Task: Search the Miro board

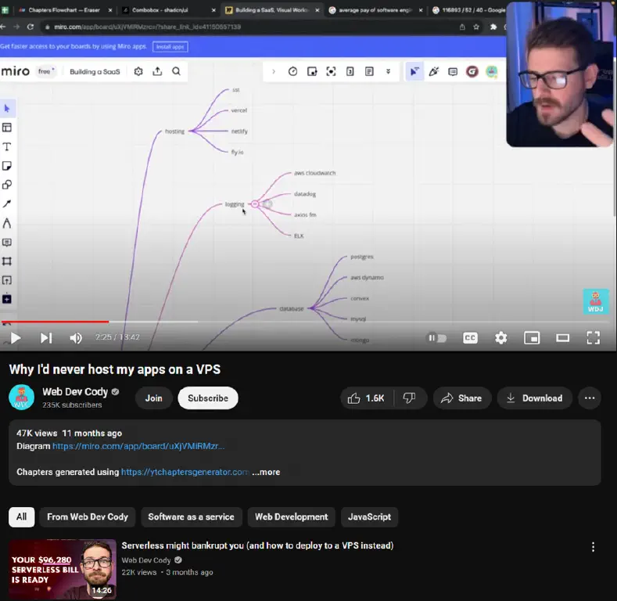Action: point(176,71)
